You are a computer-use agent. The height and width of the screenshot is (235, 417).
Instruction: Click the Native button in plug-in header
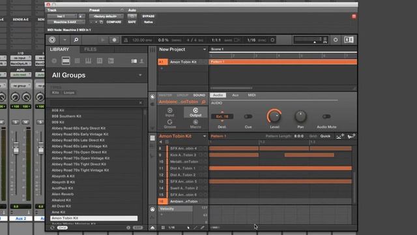coord(149,22)
